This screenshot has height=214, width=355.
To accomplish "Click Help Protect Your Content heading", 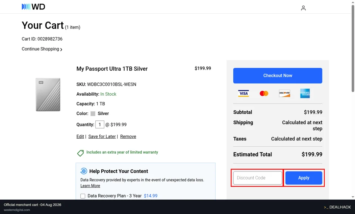I will (119, 171).
